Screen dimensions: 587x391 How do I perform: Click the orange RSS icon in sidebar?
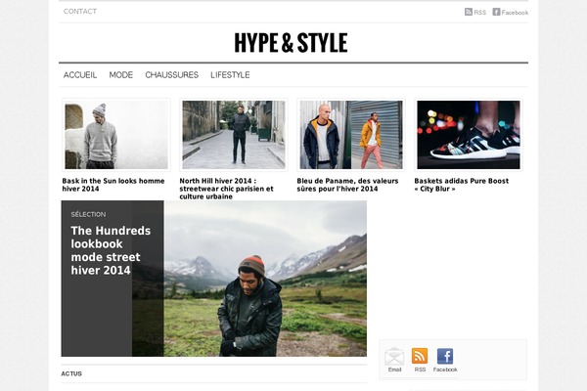[x=420, y=356]
